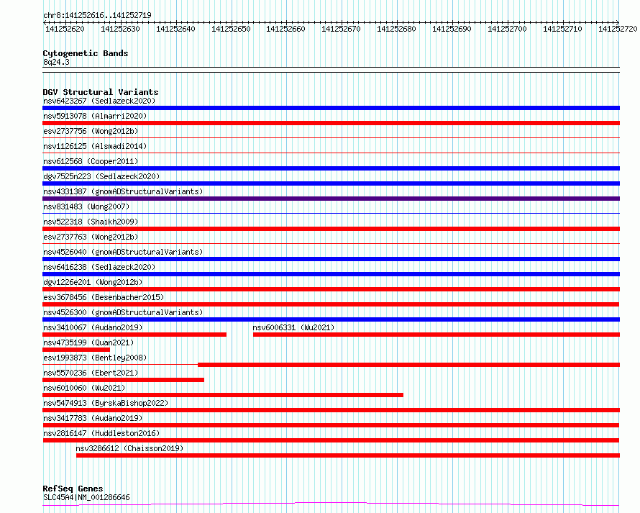Screen dimensions: 640x513
Task: Select the red bar under nsv6010060
Action: (x=223, y=395)
